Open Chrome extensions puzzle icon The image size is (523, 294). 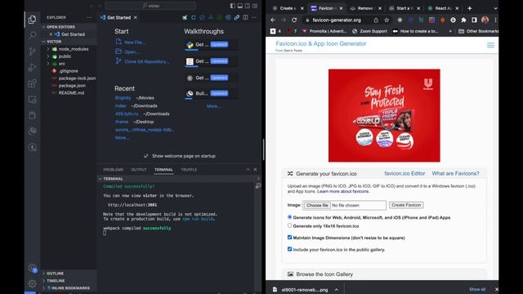click(x=463, y=20)
